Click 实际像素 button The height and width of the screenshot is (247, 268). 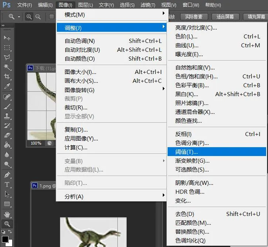[x=194, y=17]
